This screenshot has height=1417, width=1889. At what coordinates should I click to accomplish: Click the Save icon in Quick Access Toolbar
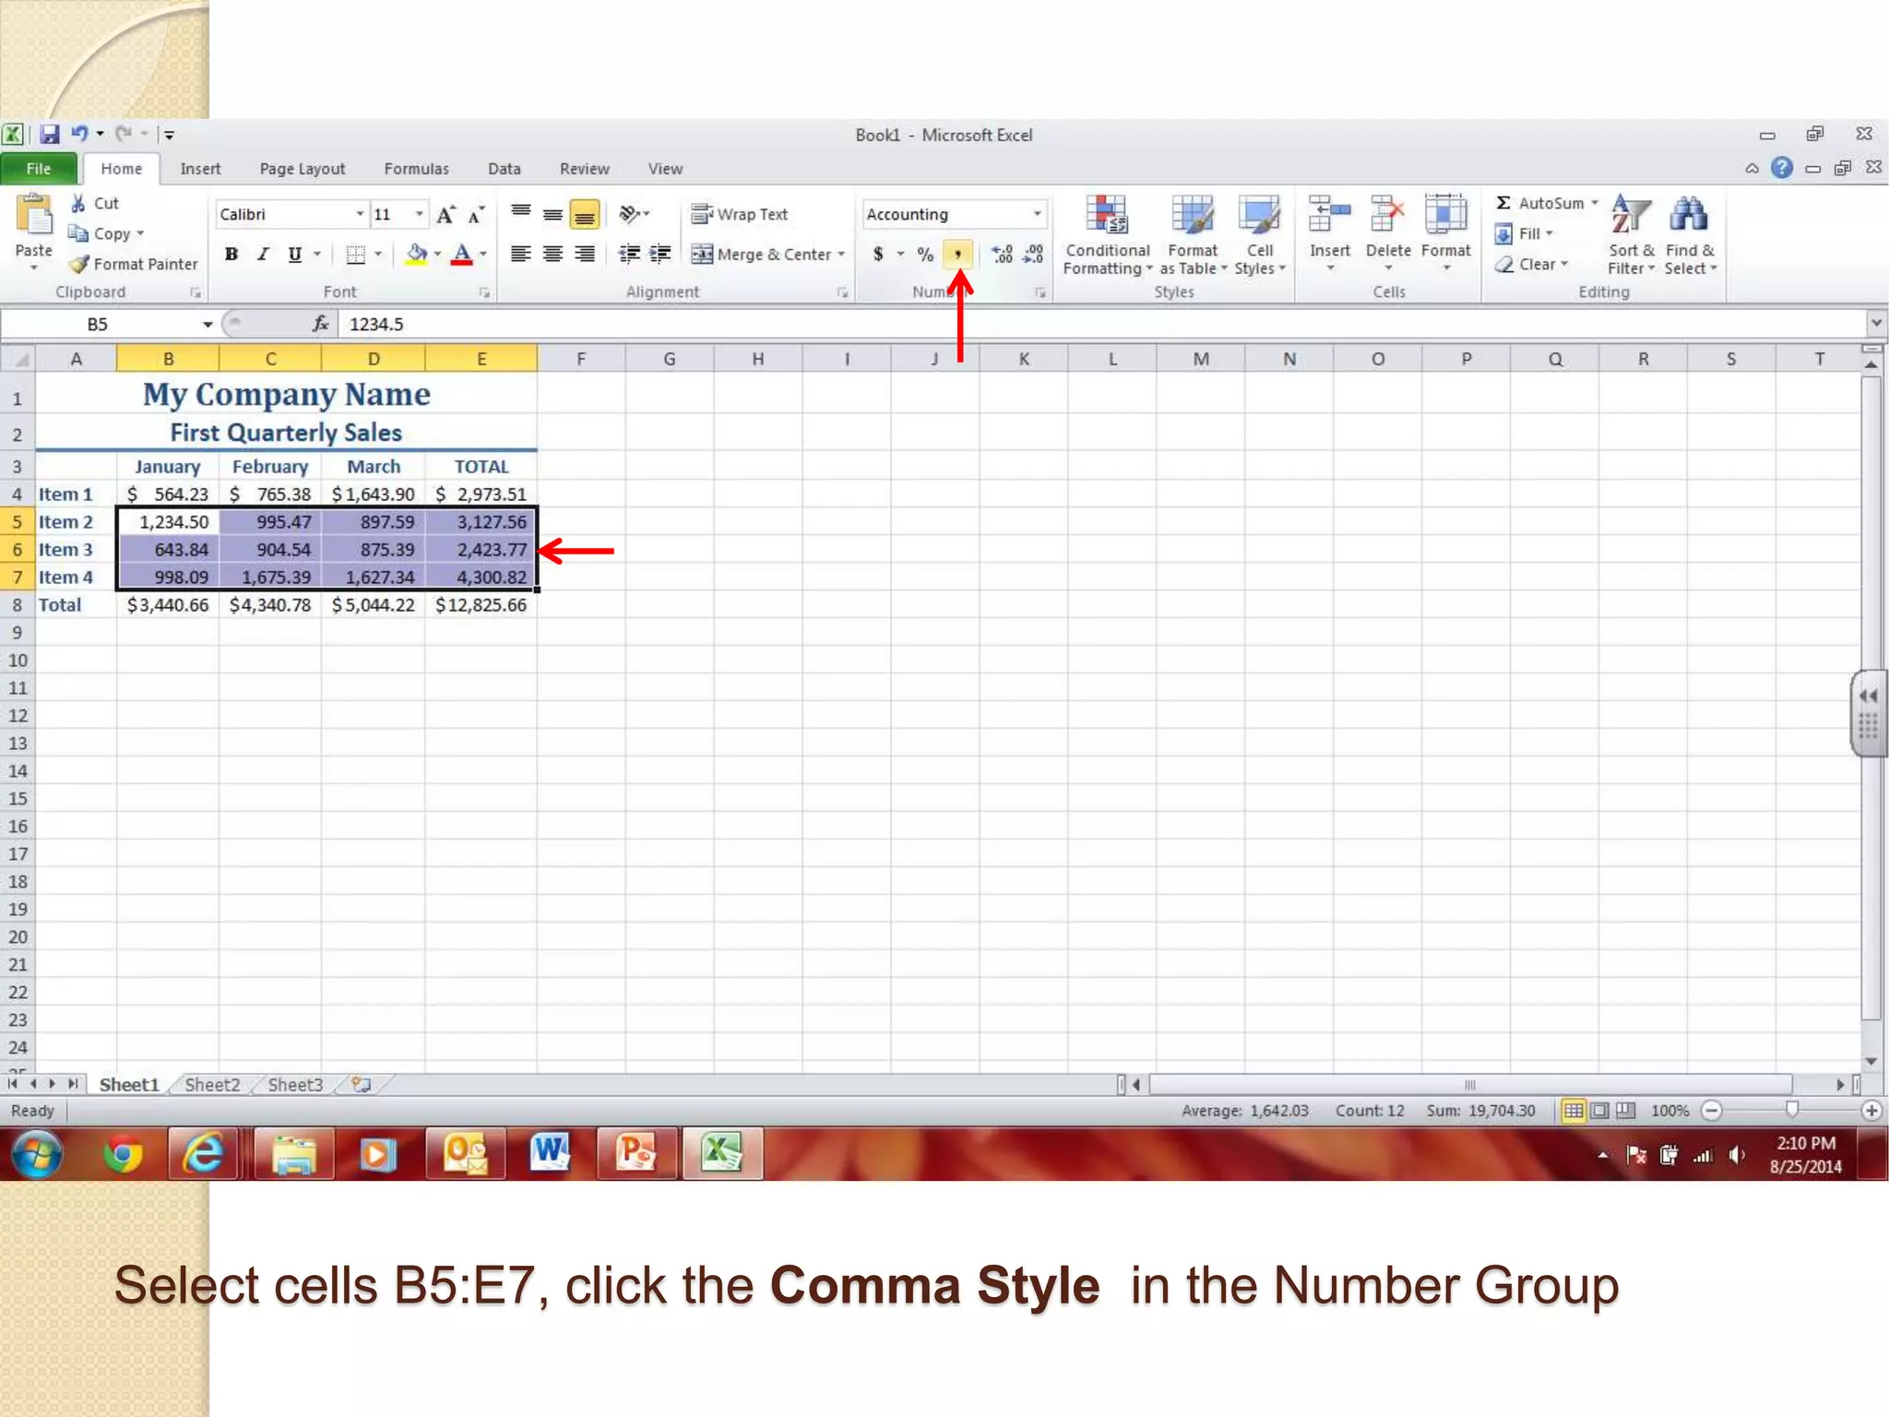(x=49, y=135)
